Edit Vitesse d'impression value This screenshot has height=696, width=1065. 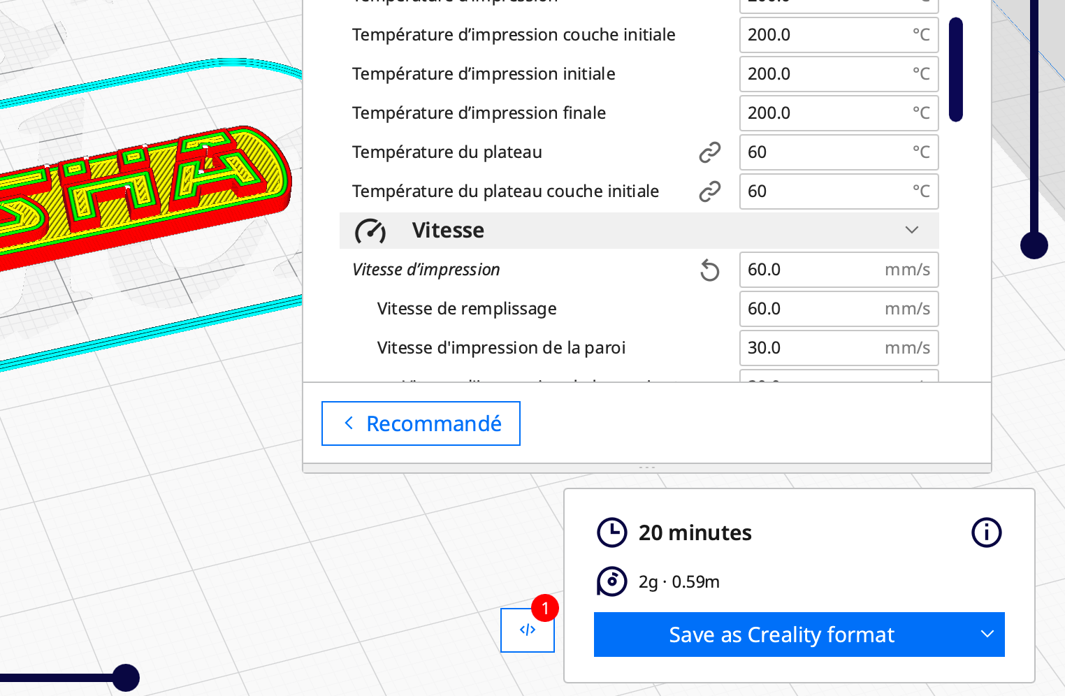tap(839, 270)
